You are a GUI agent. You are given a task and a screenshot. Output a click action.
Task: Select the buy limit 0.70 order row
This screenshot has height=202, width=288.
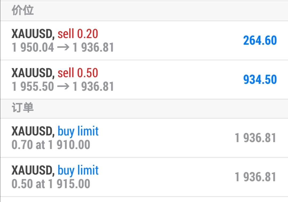tap(144, 138)
